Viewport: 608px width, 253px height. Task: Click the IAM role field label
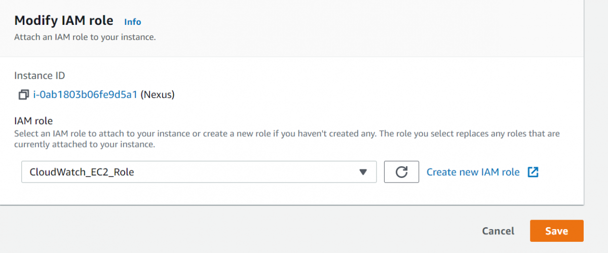33,121
